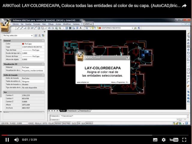Enter fullscreen video mode

(184, 140)
